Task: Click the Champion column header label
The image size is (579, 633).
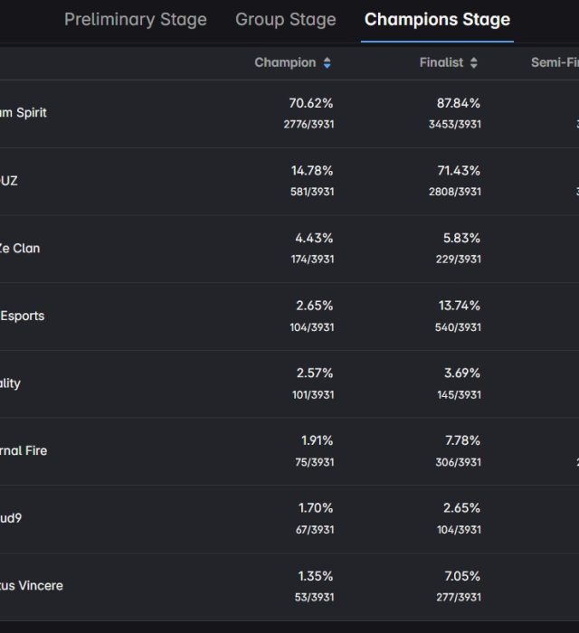Action: 285,63
